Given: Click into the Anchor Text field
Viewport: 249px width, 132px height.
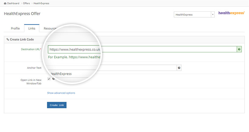Looking at the screenshot, I should (x=138, y=68).
